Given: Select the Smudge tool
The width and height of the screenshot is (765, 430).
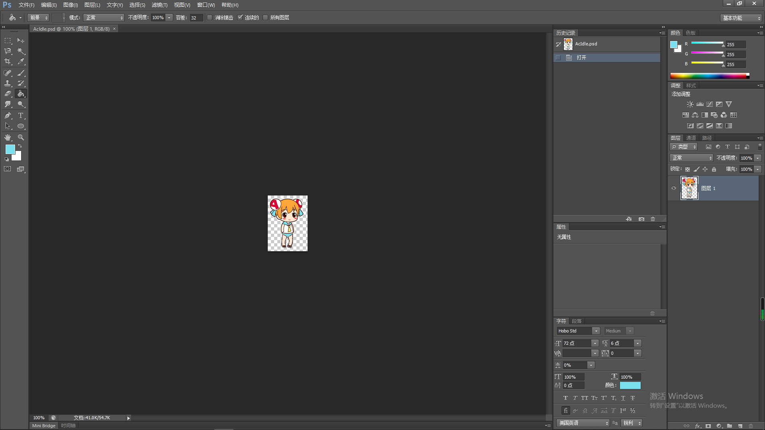Looking at the screenshot, I should pos(8,104).
